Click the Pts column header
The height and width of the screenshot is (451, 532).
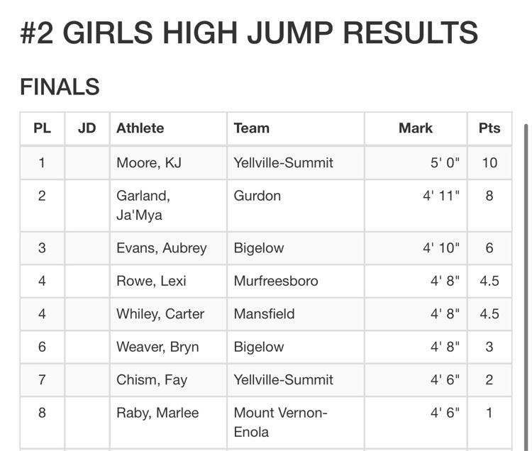point(489,128)
